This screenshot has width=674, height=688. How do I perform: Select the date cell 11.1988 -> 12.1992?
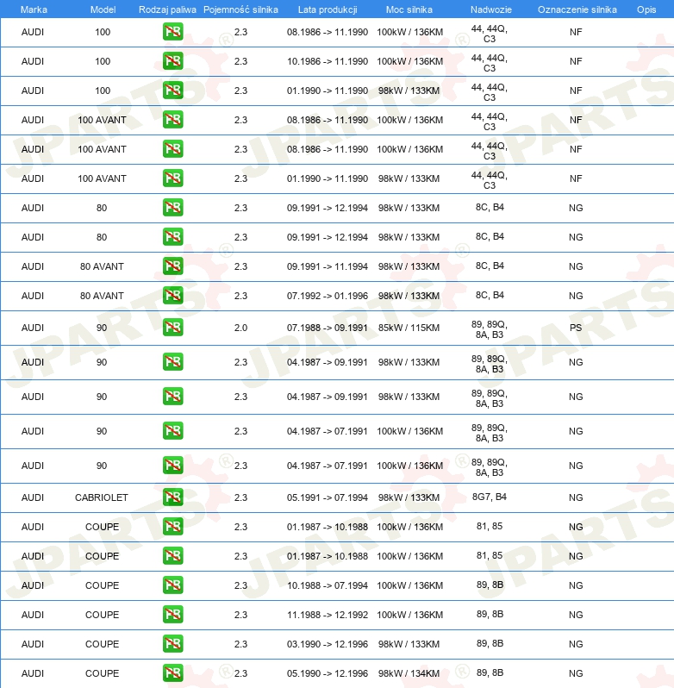coord(328,615)
